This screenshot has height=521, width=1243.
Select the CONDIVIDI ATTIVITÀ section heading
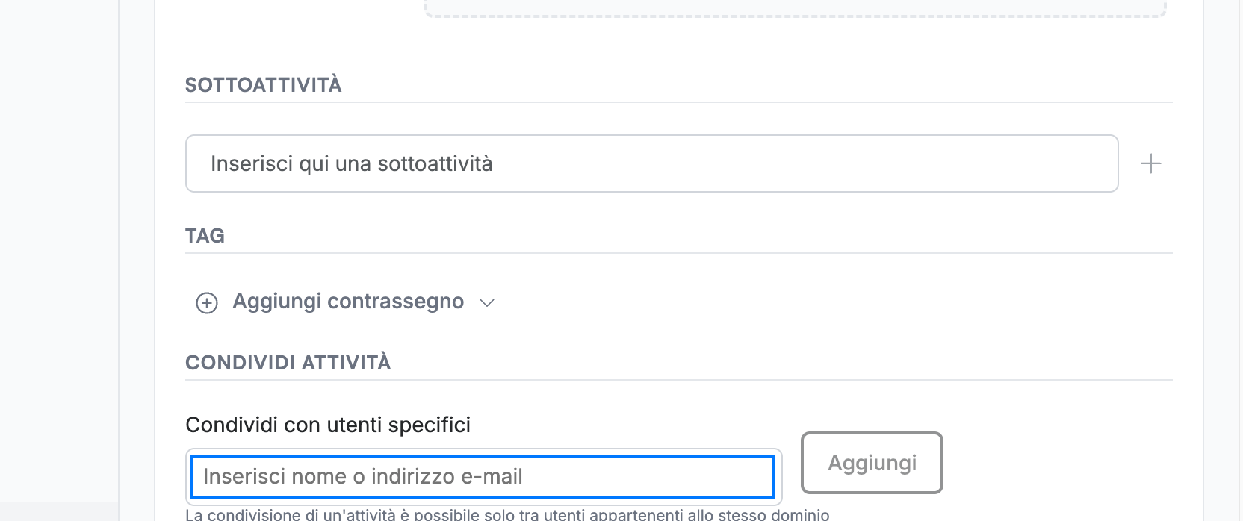[x=288, y=363]
